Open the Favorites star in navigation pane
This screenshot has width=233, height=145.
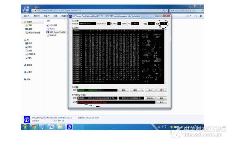click(x=25, y=22)
